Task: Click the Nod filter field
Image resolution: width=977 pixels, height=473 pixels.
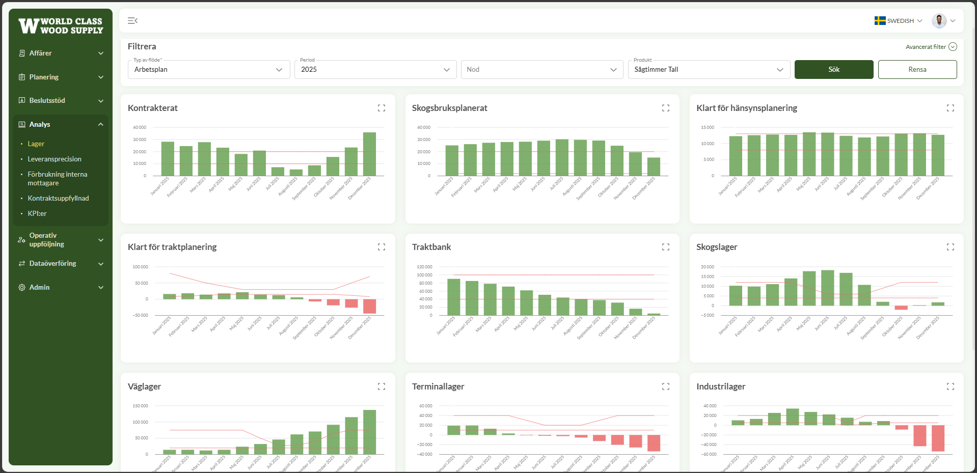Action: click(542, 69)
